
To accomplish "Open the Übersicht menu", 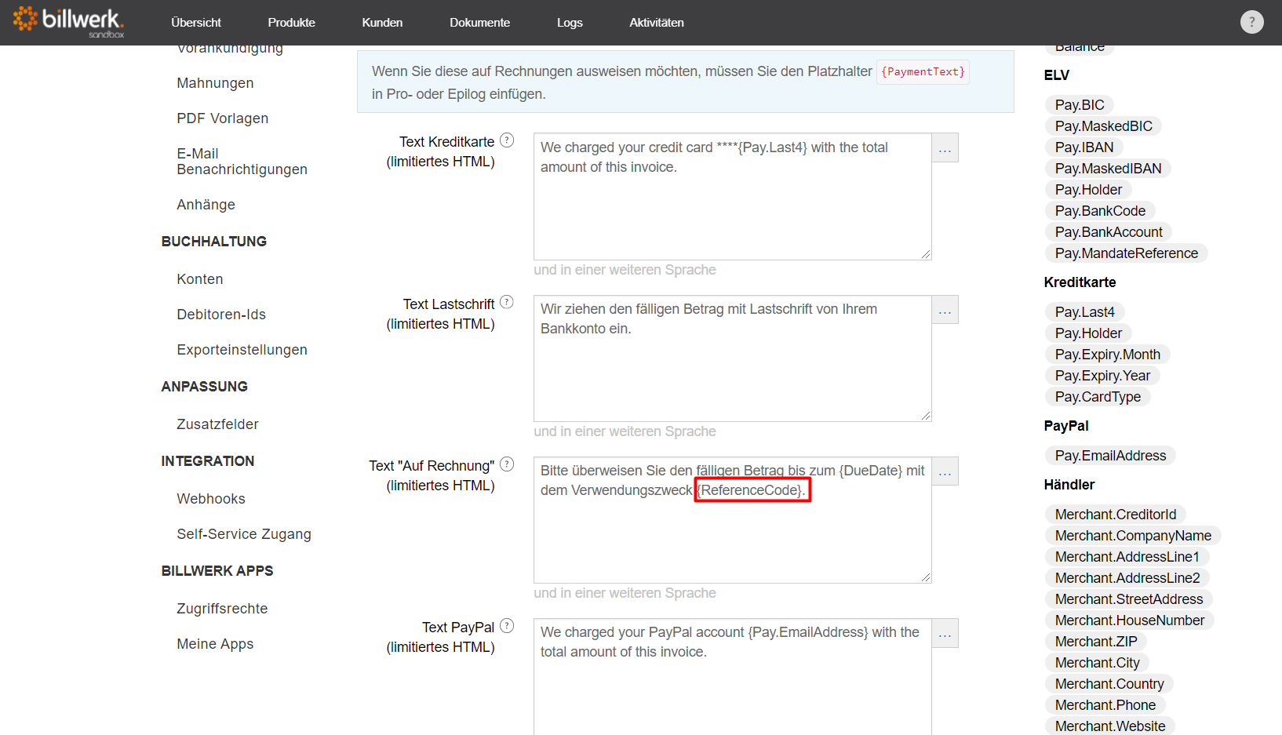I will pyautogui.click(x=196, y=23).
